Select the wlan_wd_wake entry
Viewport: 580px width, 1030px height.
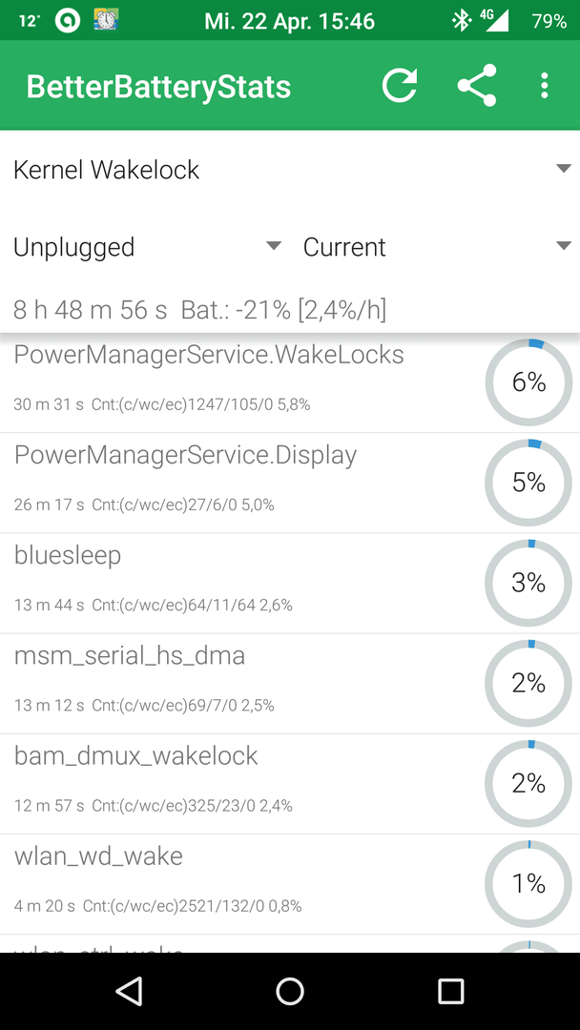(x=290, y=885)
